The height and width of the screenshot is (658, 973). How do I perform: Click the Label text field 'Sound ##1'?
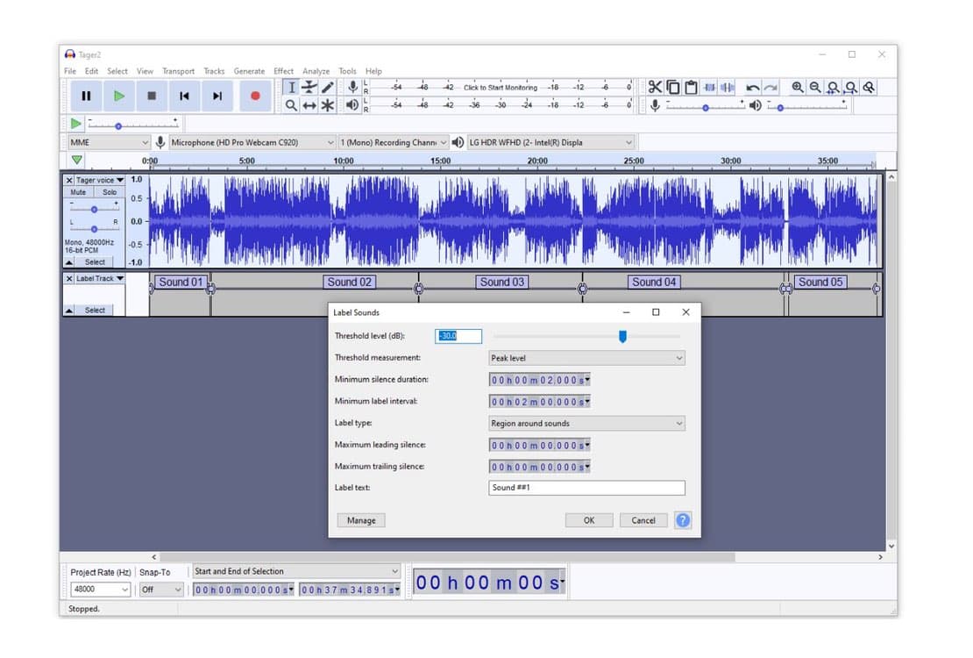coord(586,488)
